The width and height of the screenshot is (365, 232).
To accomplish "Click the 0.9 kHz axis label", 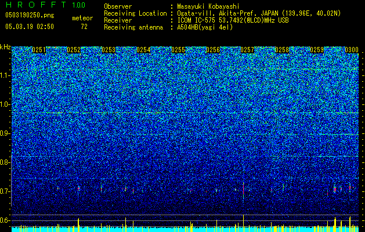I will point(5,133).
